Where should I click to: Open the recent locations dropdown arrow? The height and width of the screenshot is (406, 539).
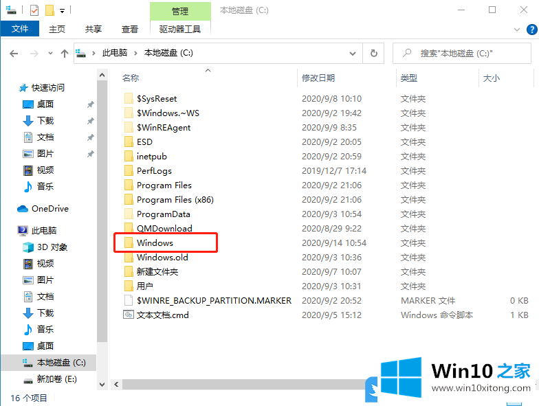coord(49,53)
